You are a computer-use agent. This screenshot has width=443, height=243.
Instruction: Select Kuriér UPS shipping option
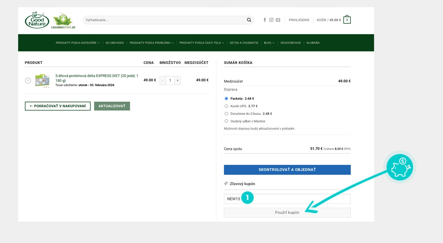226,106
